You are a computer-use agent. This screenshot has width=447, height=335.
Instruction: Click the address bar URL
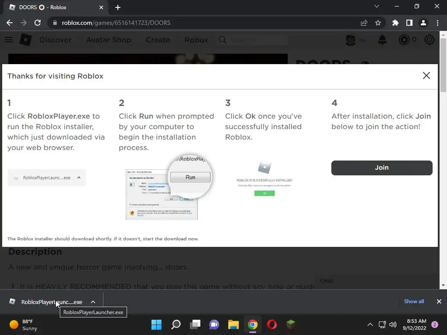116,23
